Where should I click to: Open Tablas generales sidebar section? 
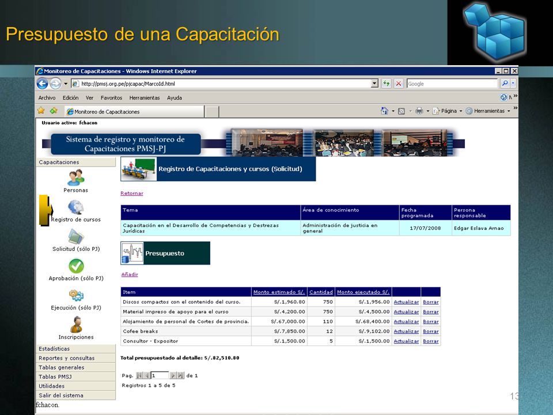pyautogui.click(x=76, y=367)
